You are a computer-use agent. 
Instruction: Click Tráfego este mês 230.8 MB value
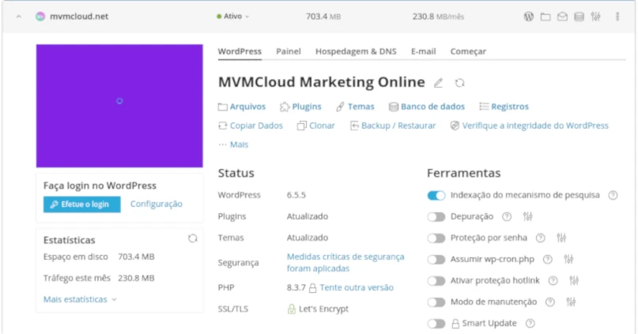coord(136,278)
